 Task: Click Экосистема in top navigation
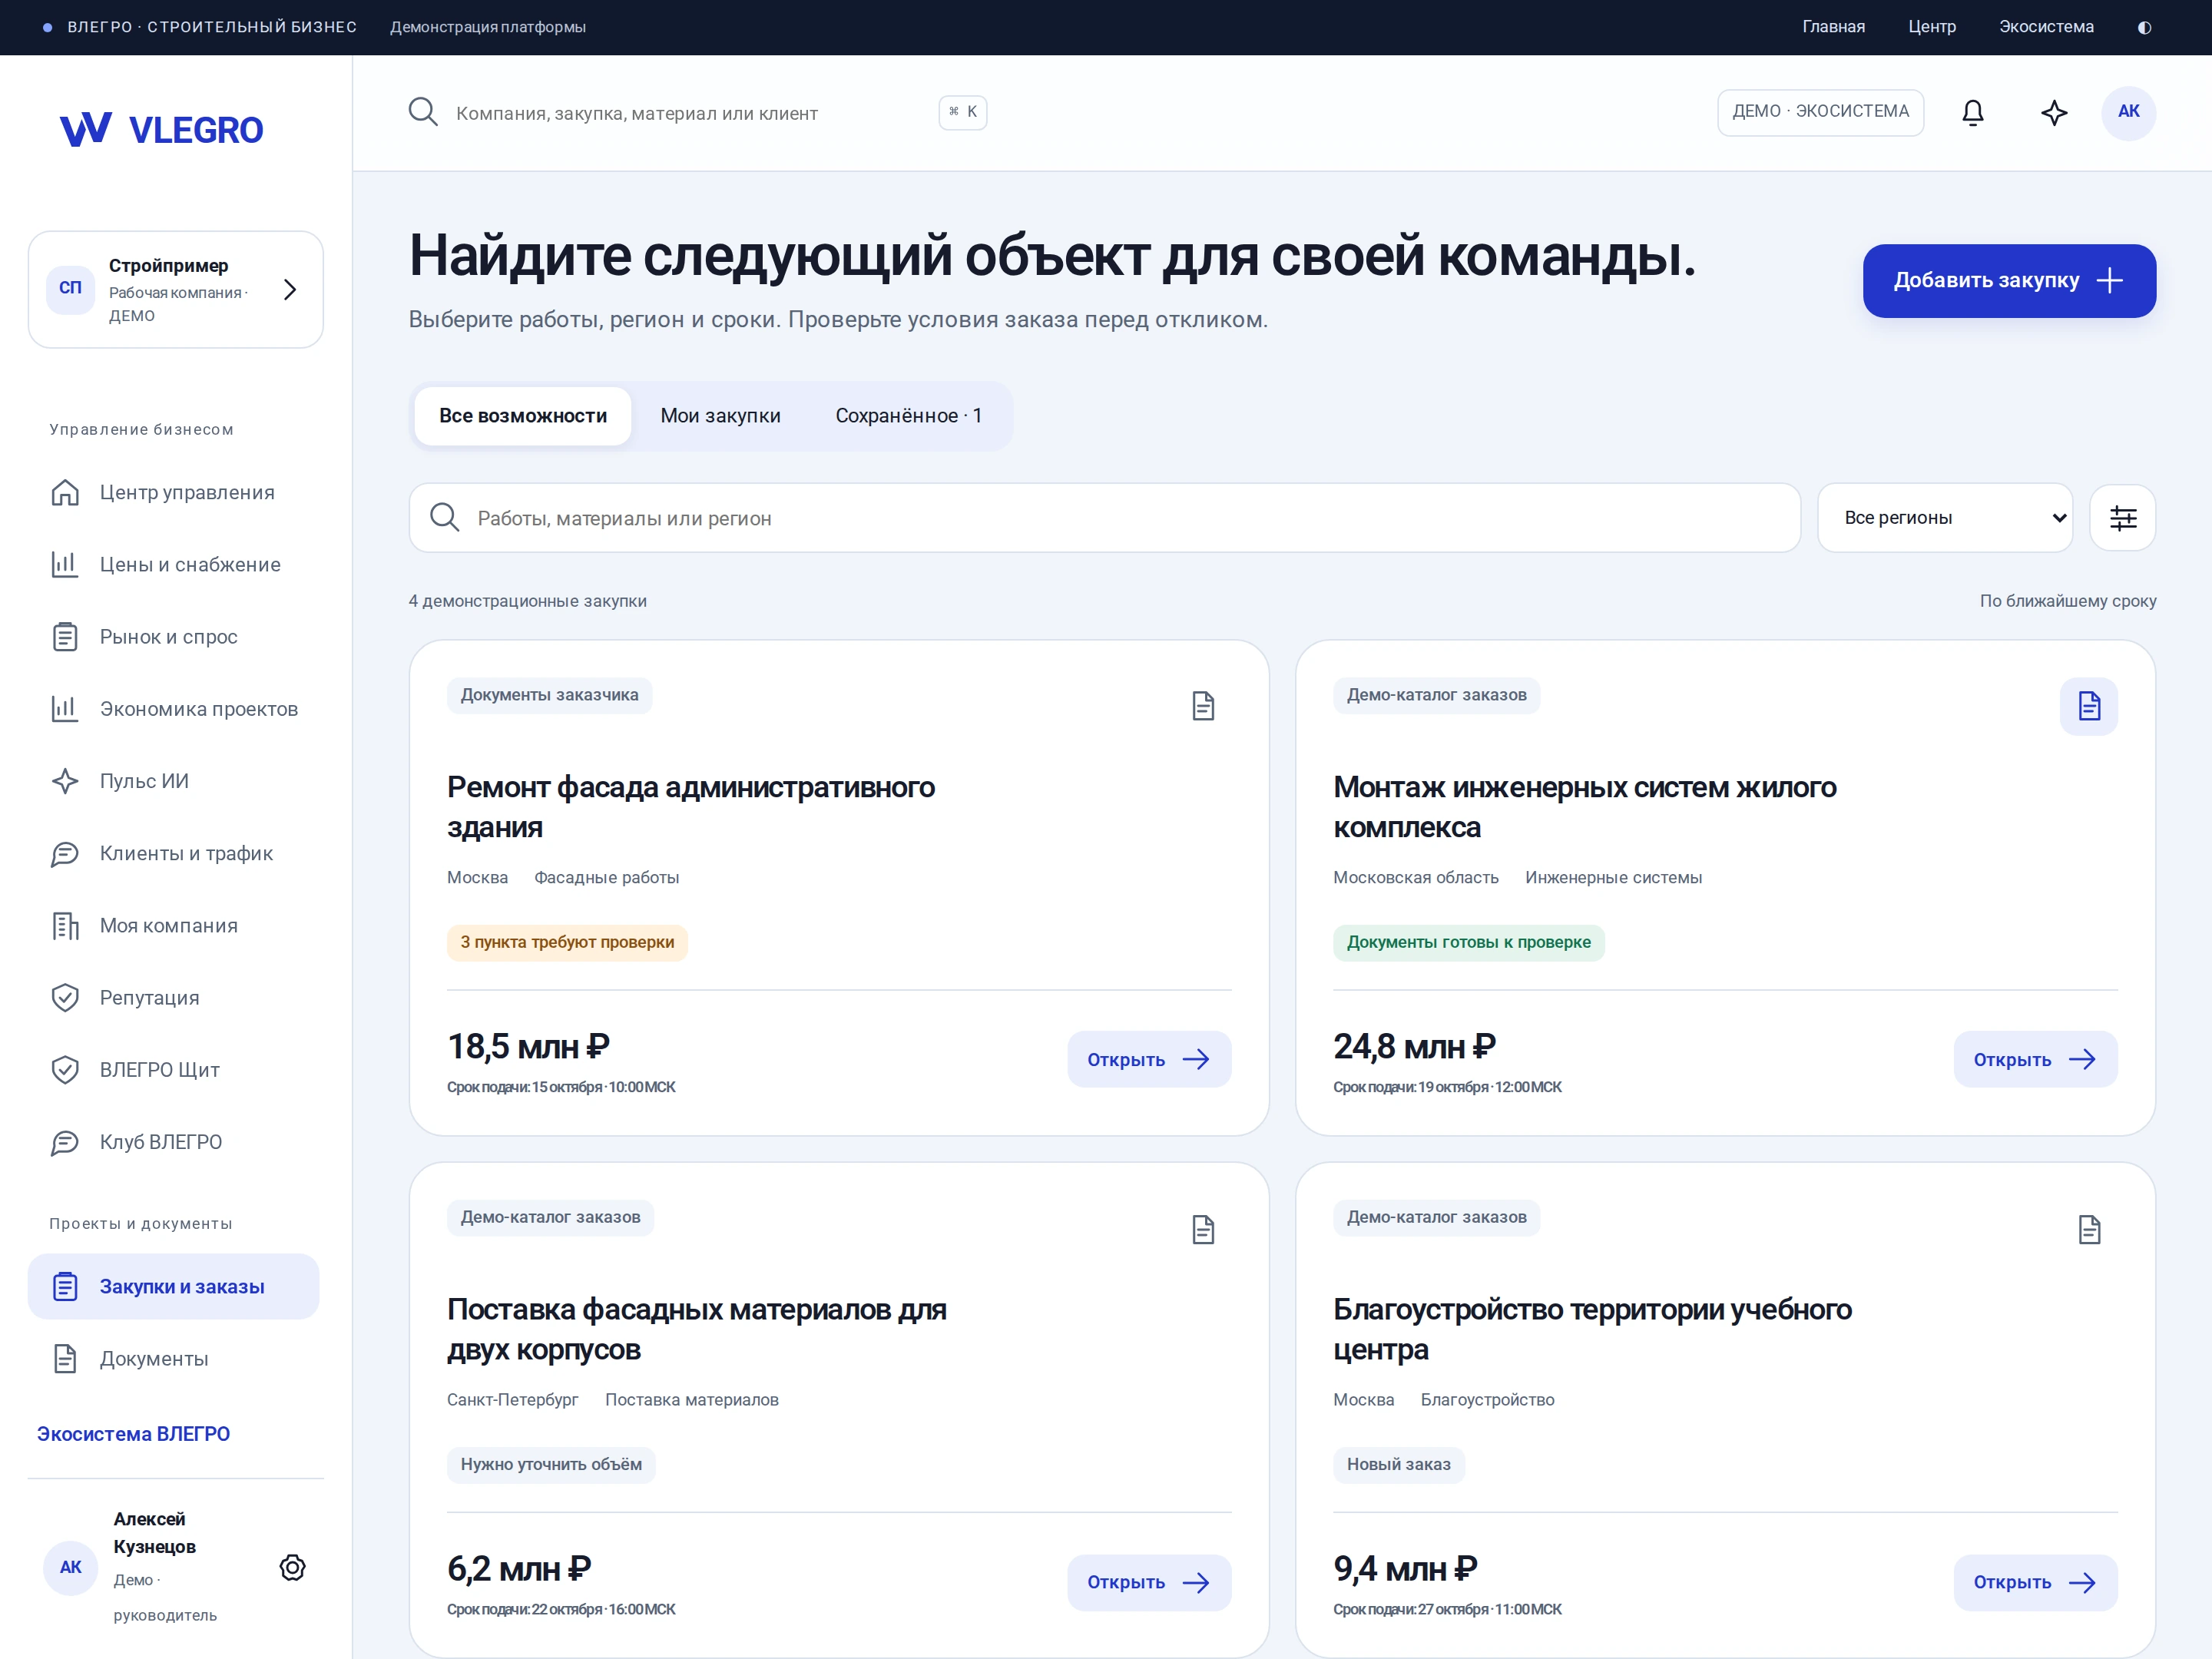pos(2046,27)
